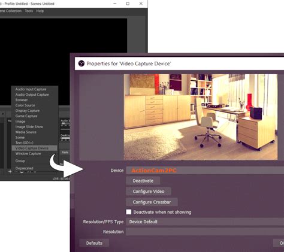Pick Window Capture source option
284x252 pixels.
click(28, 153)
